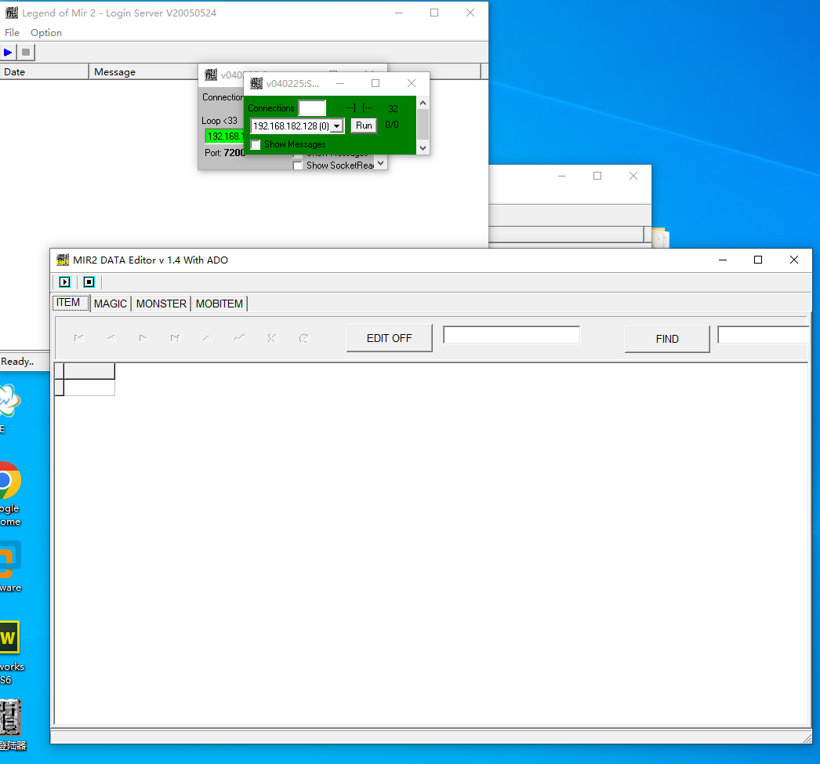
Task: Click the green window vertical scrollbar thumb
Action: [x=423, y=125]
